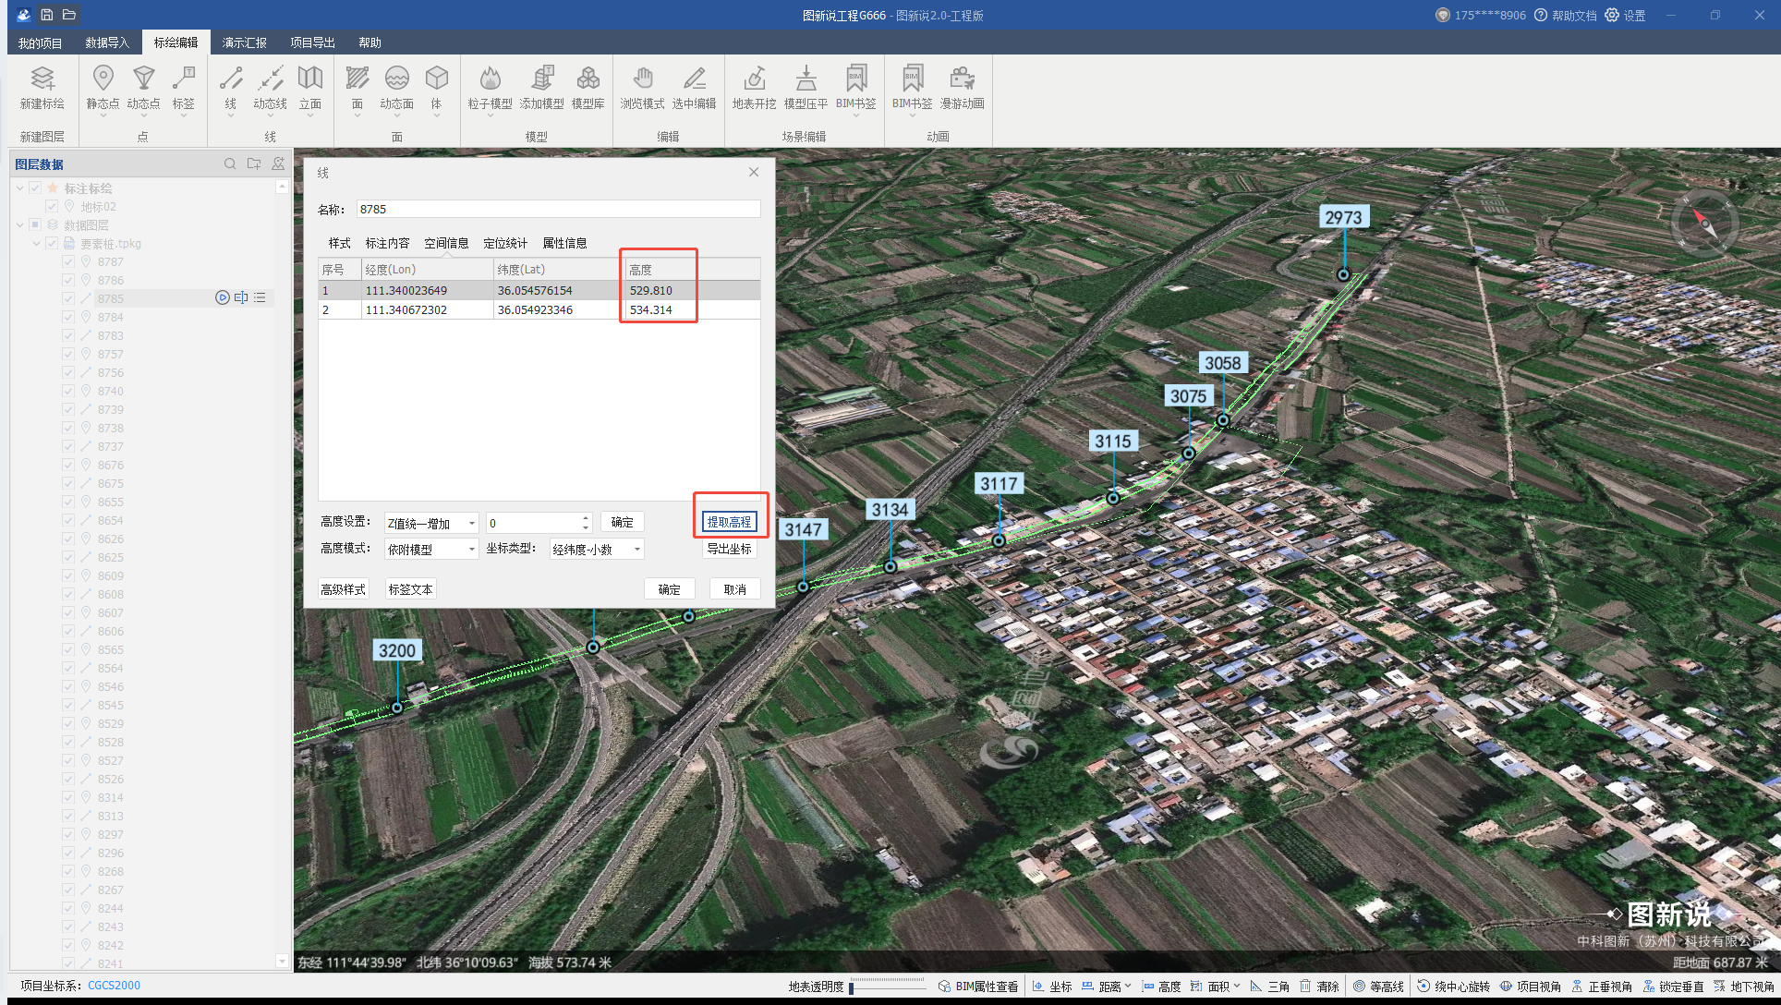Open the 高度设置 Z值统一增加 dropdown
Viewport: 1781px width, 1005px height.
coord(431,523)
